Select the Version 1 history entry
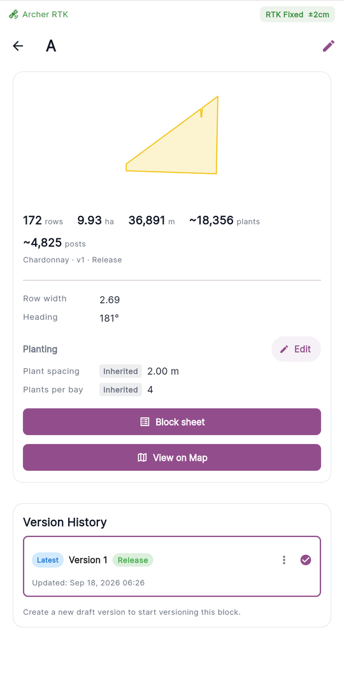 pyautogui.click(x=172, y=566)
